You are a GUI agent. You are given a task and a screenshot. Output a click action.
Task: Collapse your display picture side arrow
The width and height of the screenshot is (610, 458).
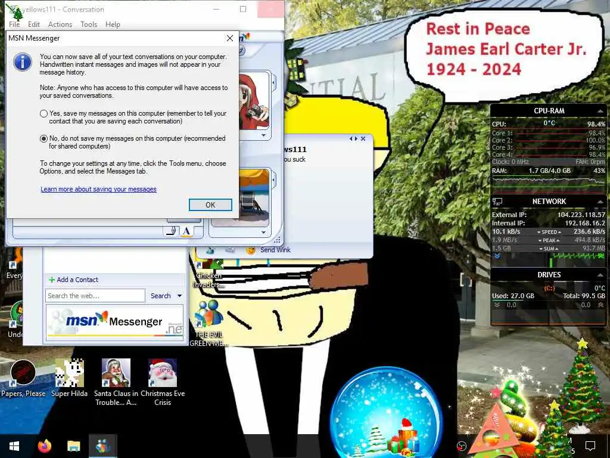[274, 180]
